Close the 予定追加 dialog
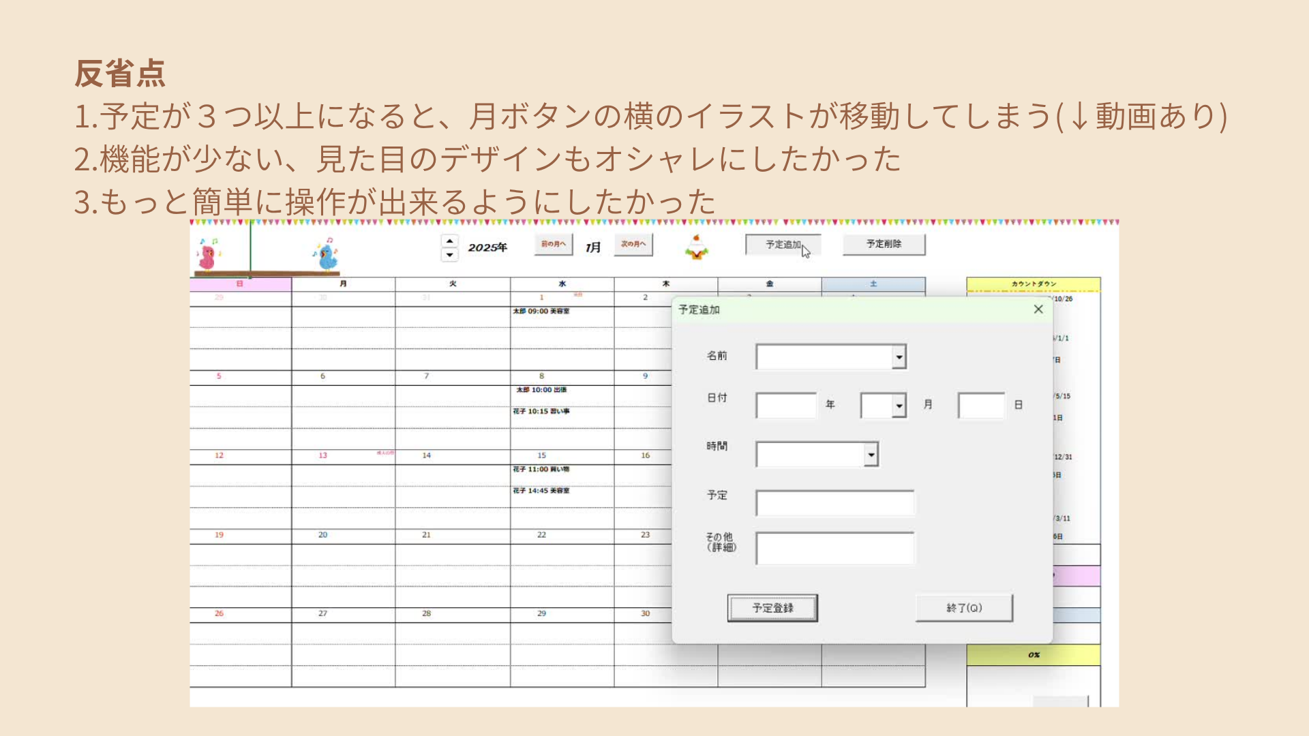Image resolution: width=1309 pixels, height=736 pixels. (1038, 309)
